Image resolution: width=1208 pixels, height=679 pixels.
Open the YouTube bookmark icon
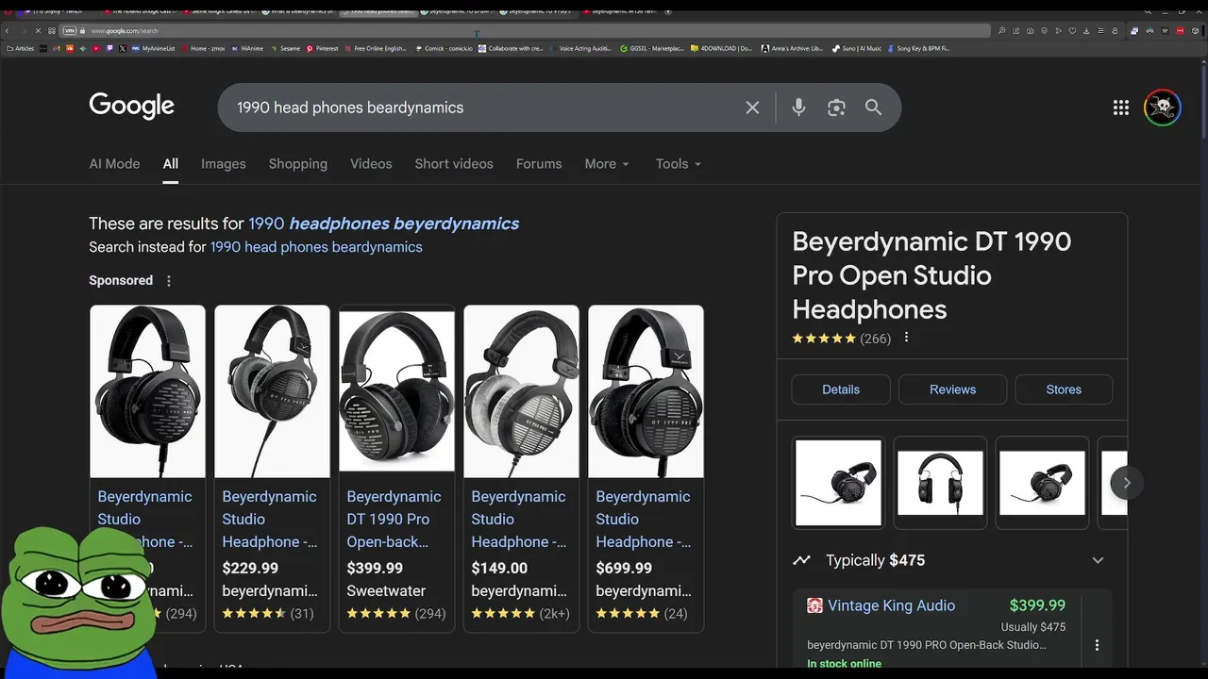point(96,48)
